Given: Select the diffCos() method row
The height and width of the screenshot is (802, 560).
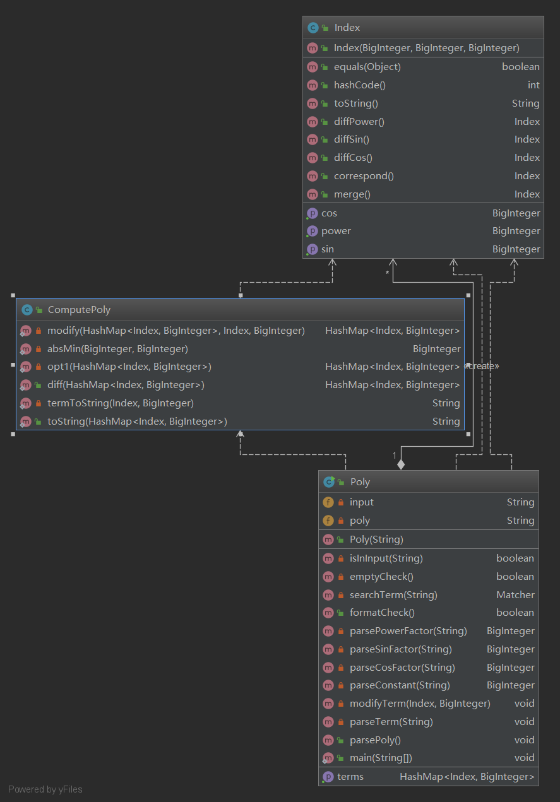Looking at the screenshot, I should 423,158.
